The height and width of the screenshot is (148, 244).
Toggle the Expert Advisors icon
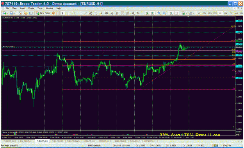[x=53, y=13]
